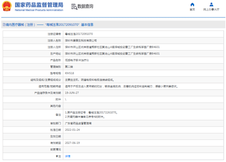Viewport: 226px width, 162px height.
Task: Click the 适用范围/预期用途 label
Action: tap(50, 86)
